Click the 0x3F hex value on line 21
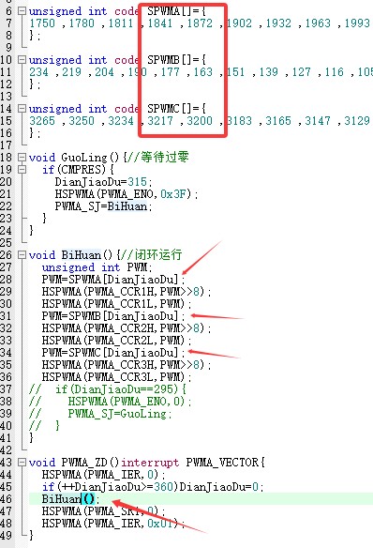Viewport: 373px width, 548px height. [x=173, y=194]
